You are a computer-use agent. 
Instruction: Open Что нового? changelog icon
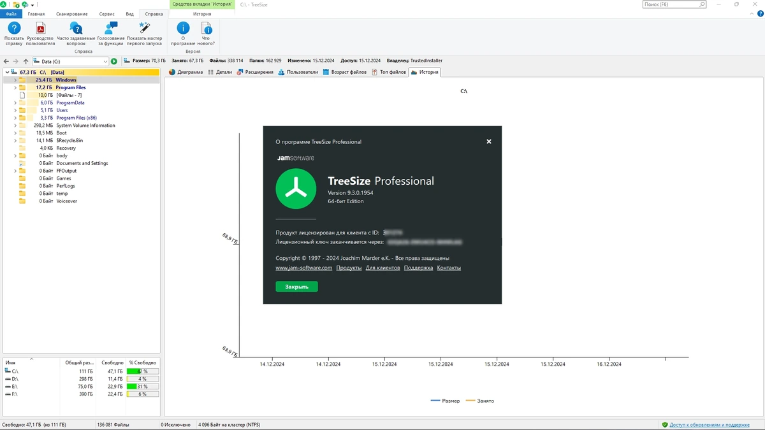[x=206, y=28]
